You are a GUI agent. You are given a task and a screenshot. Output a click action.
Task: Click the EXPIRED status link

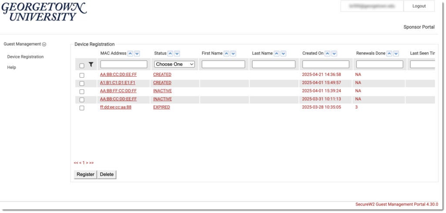pyautogui.click(x=162, y=107)
